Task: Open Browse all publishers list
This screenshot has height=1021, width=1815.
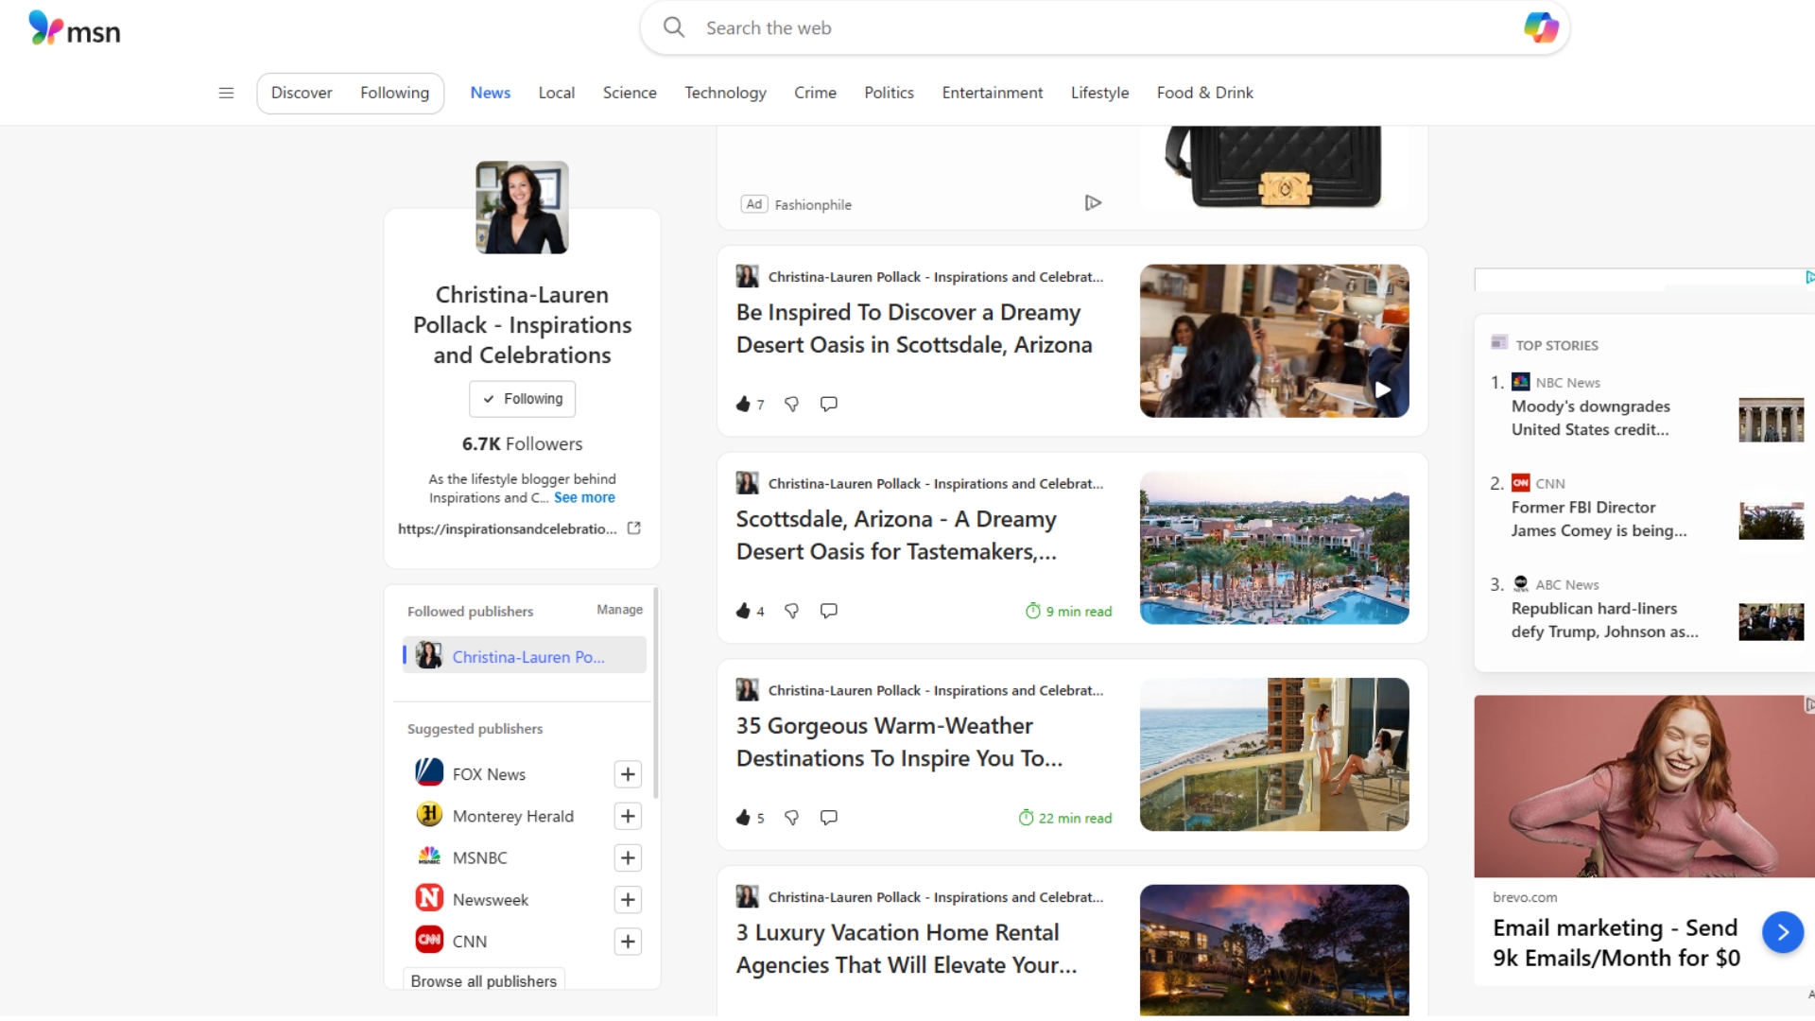Action: pos(483,981)
